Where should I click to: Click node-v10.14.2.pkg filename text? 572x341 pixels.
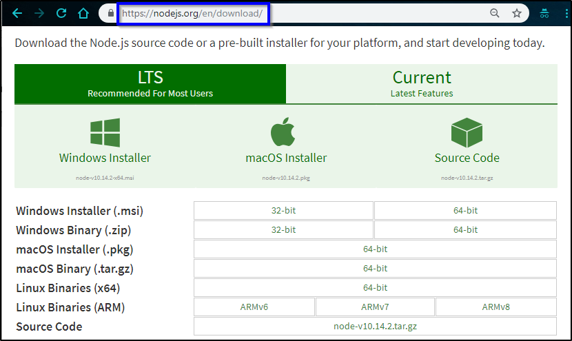pyautogui.click(x=286, y=178)
